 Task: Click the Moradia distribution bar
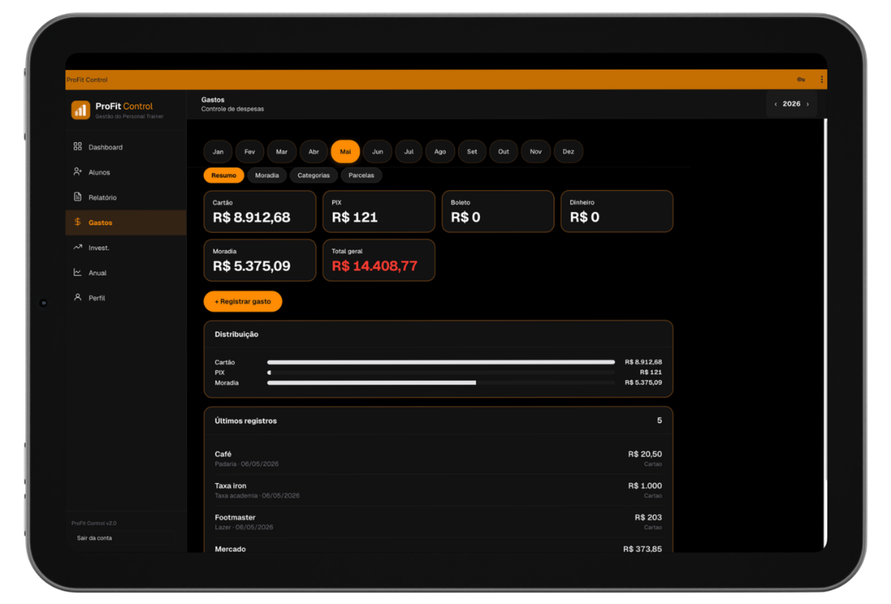[x=441, y=382]
